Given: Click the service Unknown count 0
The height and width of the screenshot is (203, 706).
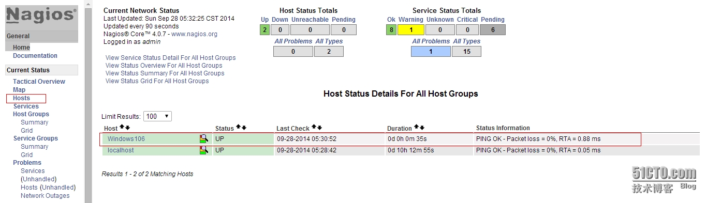Looking at the screenshot, I should pyautogui.click(x=440, y=30).
